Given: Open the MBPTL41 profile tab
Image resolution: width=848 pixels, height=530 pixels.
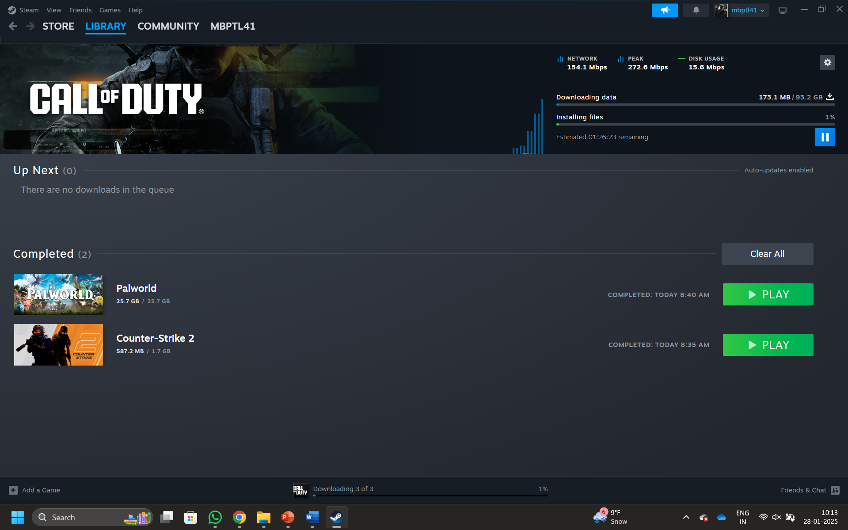Looking at the screenshot, I should tap(233, 27).
